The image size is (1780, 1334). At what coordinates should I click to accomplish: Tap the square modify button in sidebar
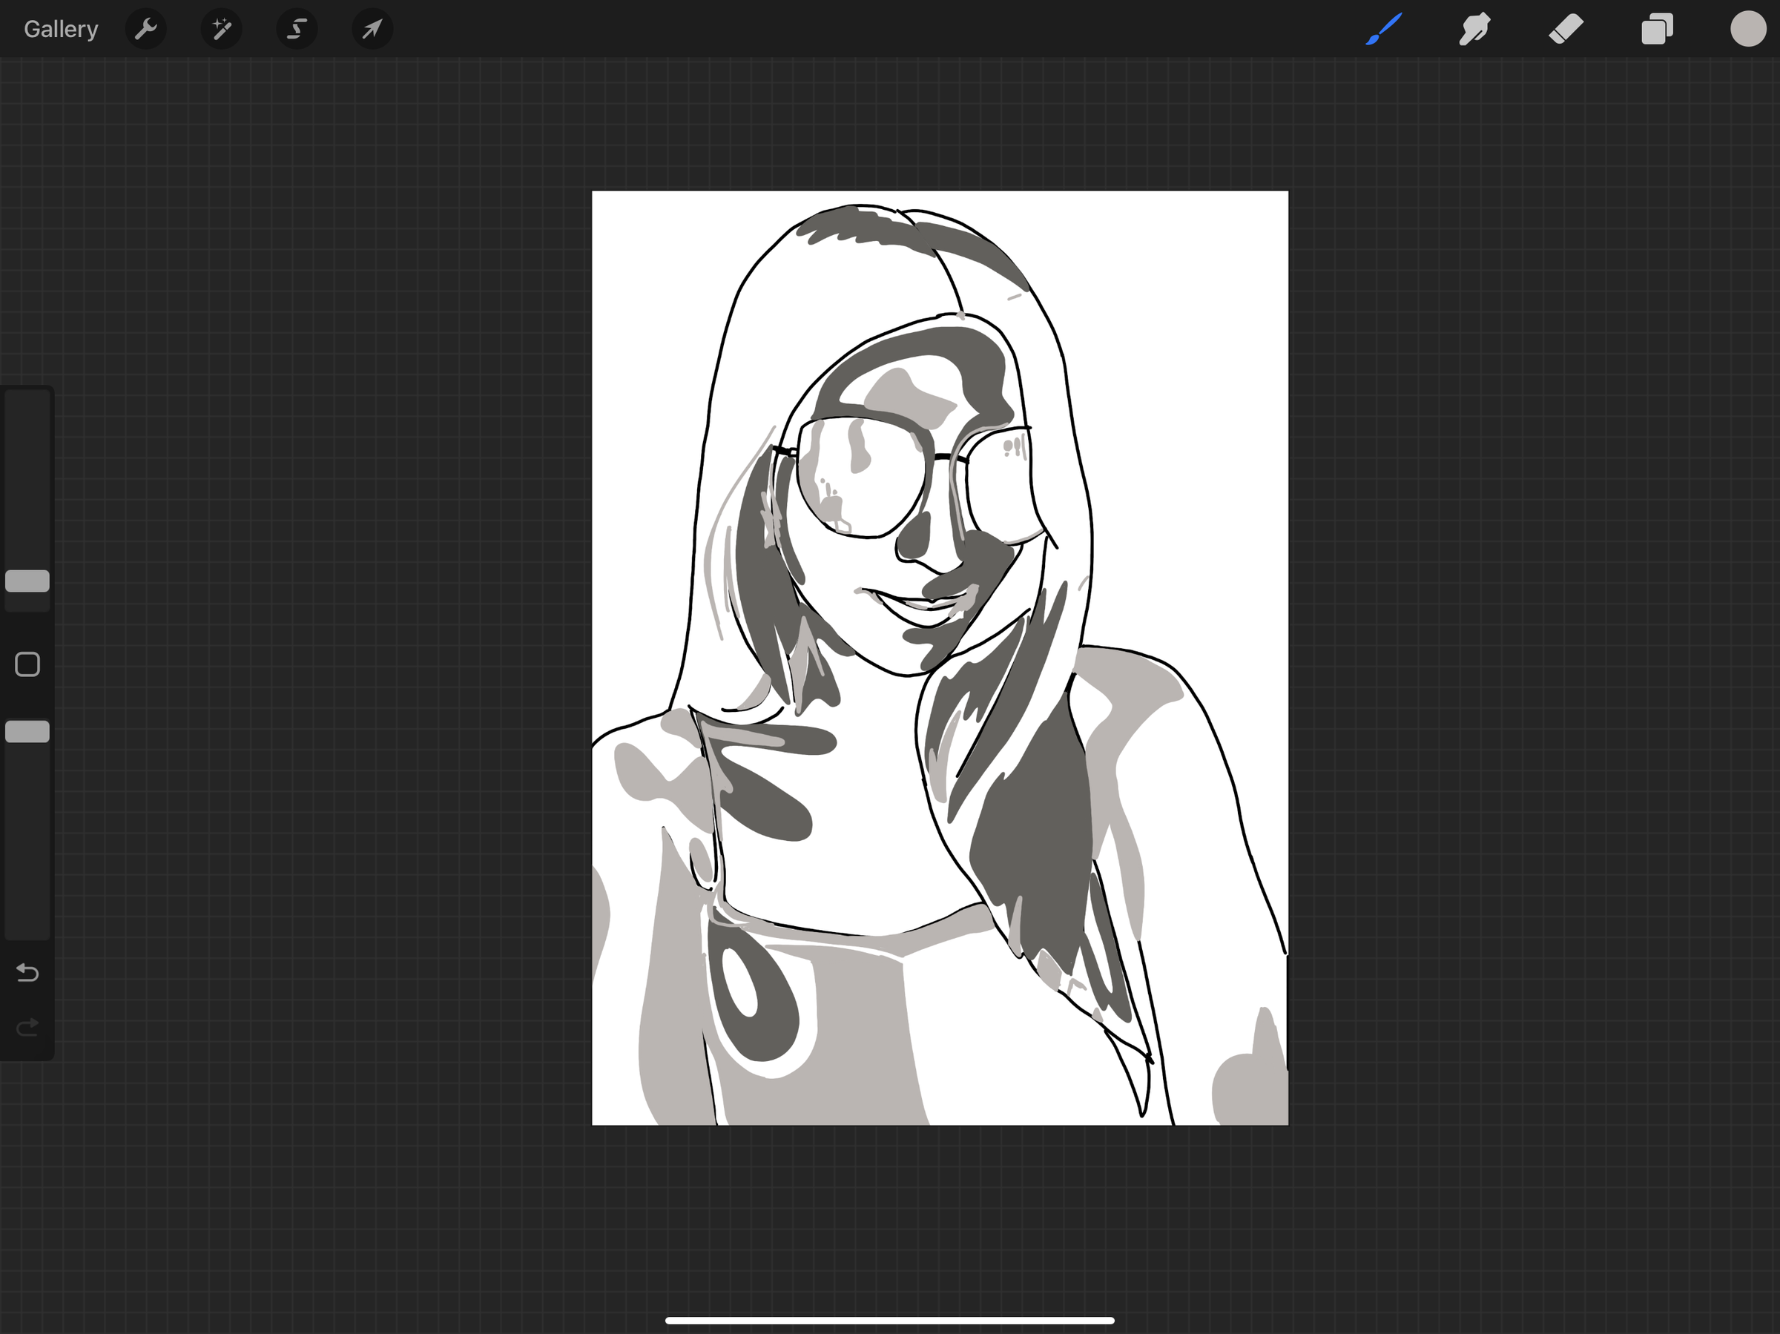coord(27,664)
